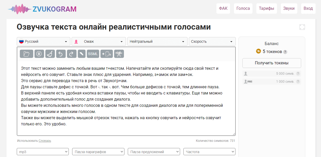Toggle fullscreen mode for the editor
Viewport: 321px width, 157px height.
click(x=302, y=27)
